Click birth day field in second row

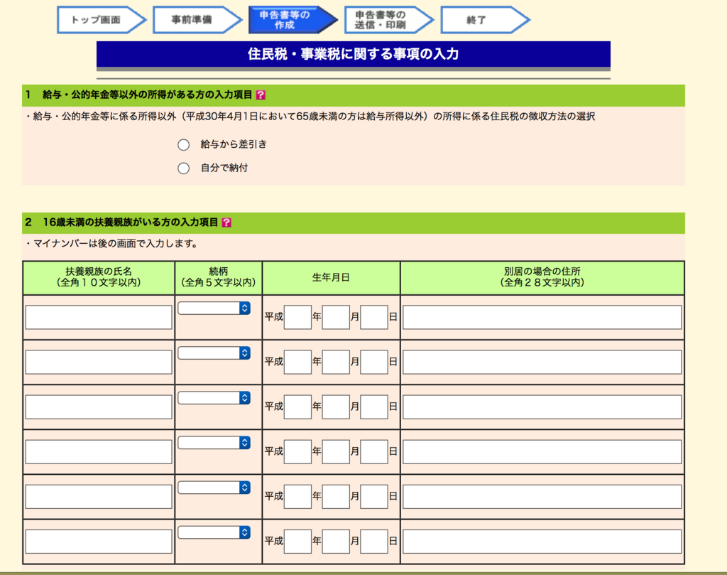click(374, 362)
